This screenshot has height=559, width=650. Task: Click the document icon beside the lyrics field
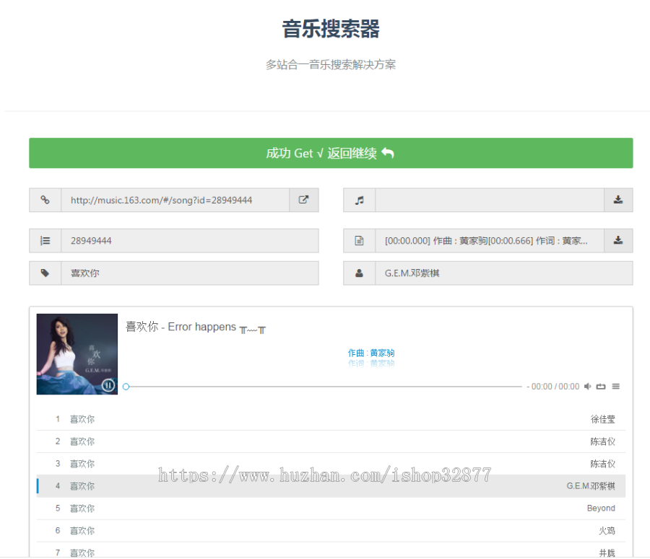(x=360, y=241)
